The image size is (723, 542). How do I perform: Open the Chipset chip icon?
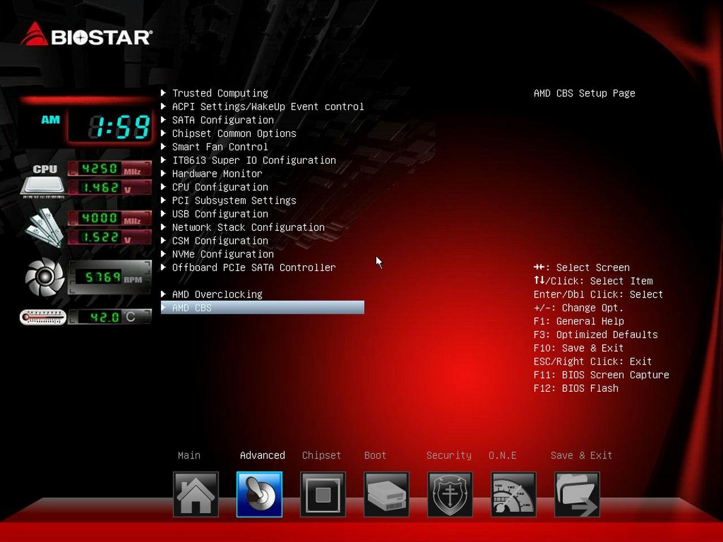coord(323,495)
